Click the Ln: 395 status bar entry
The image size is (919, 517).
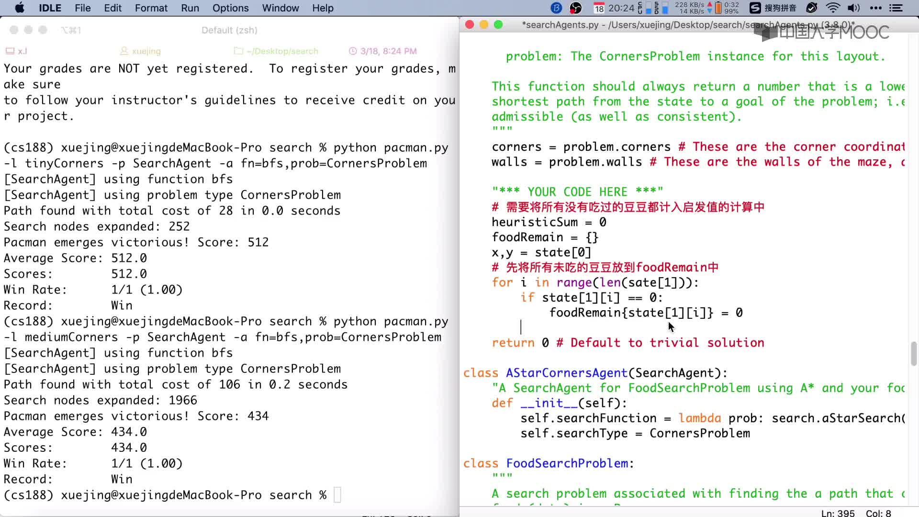838,513
